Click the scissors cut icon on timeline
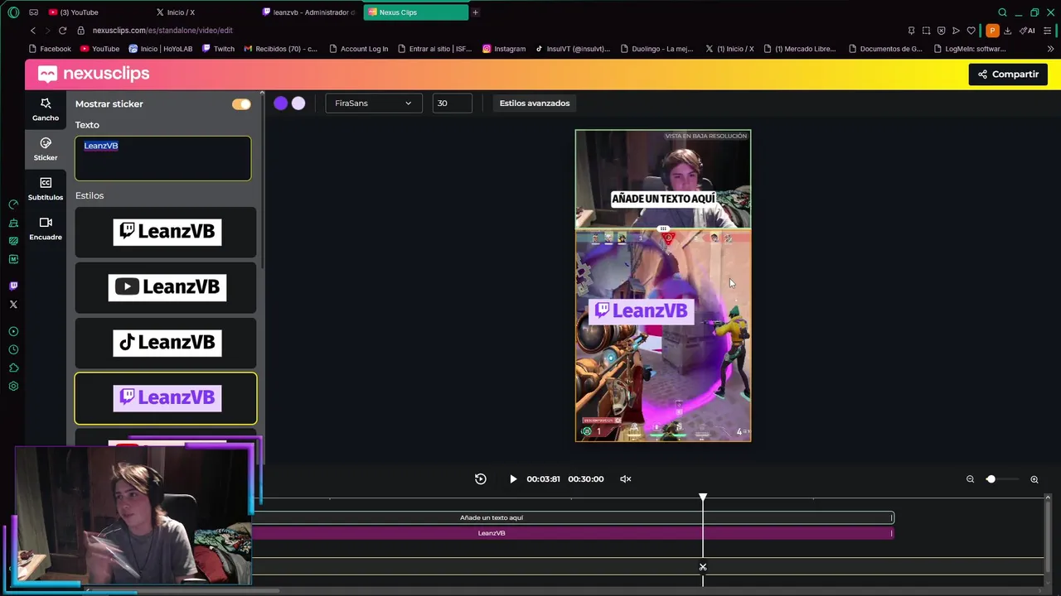Viewport: 1061px width, 596px height. 703,567
